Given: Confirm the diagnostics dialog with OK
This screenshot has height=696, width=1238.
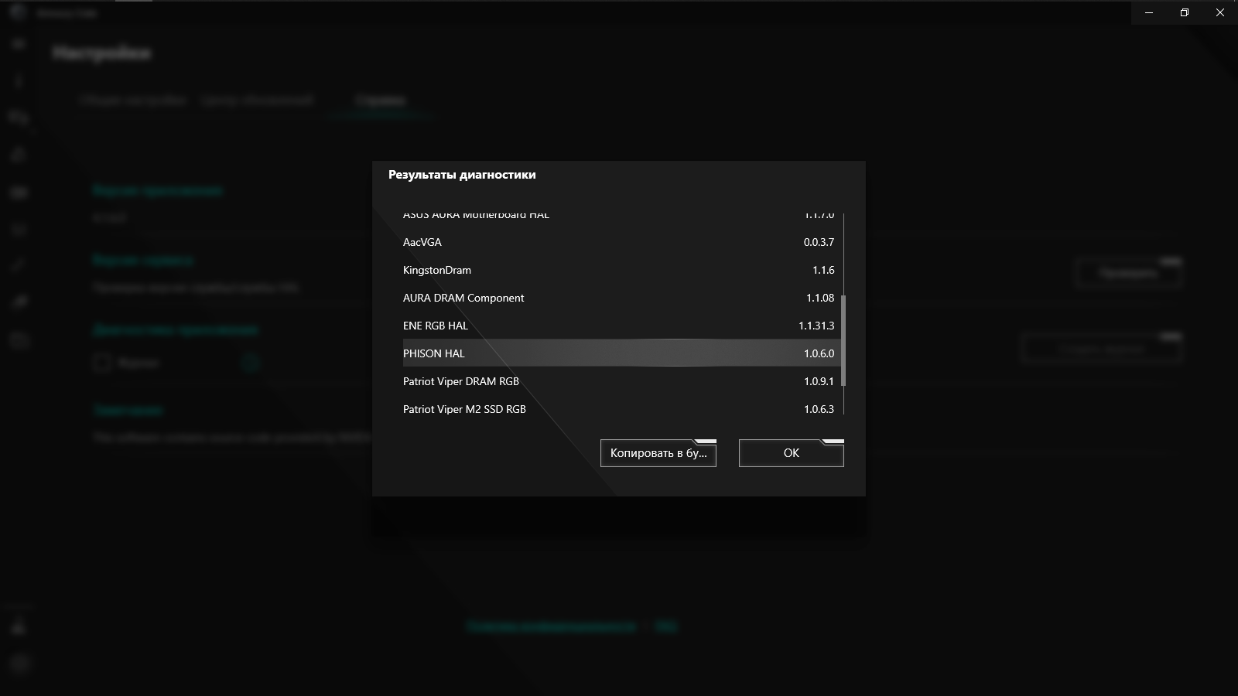Looking at the screenshot, I should pyautogui.click(x=790, y=453).
